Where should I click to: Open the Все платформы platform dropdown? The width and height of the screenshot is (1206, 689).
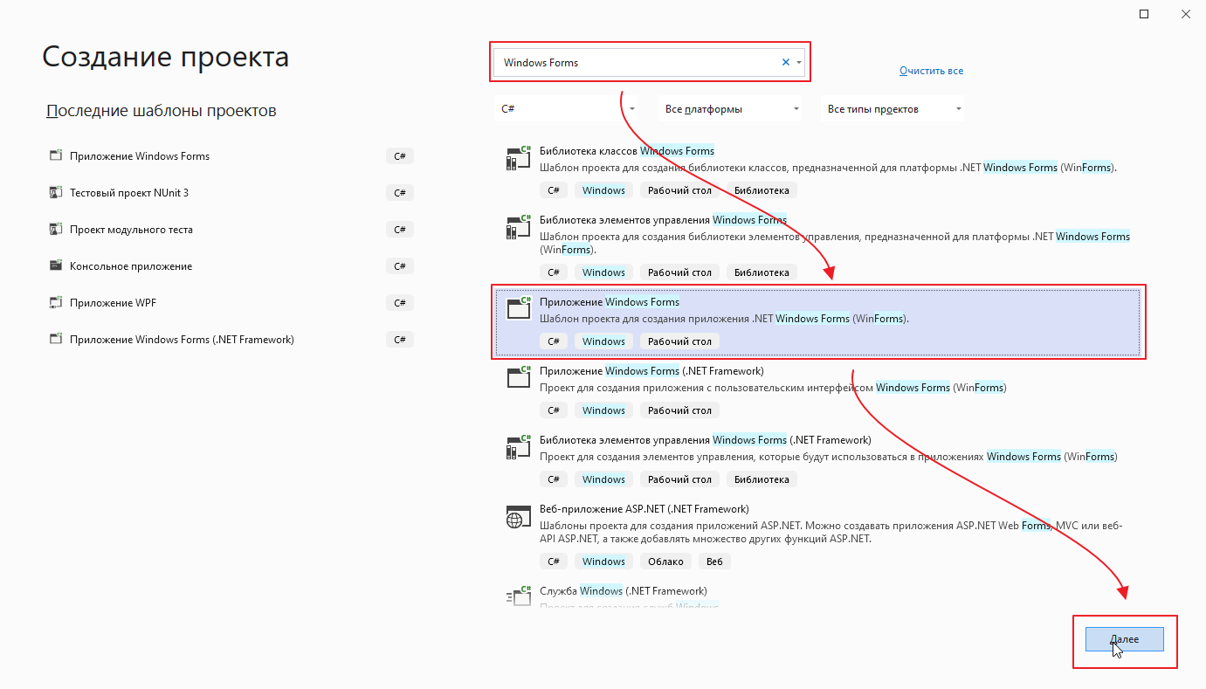[x=796, y=109]
